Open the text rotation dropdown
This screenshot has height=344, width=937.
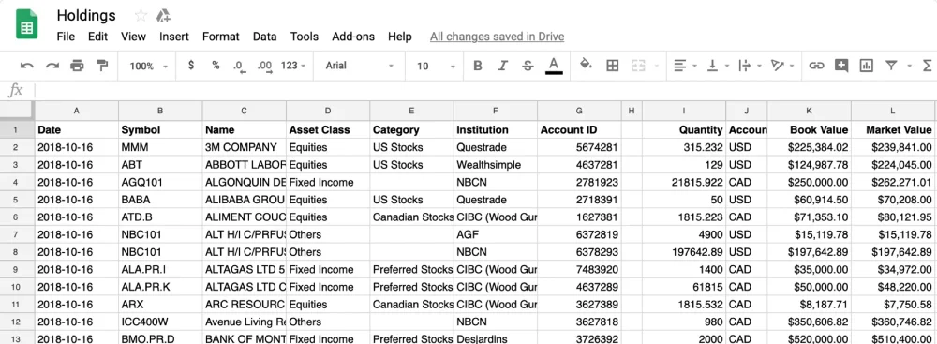tap(782, 66)
